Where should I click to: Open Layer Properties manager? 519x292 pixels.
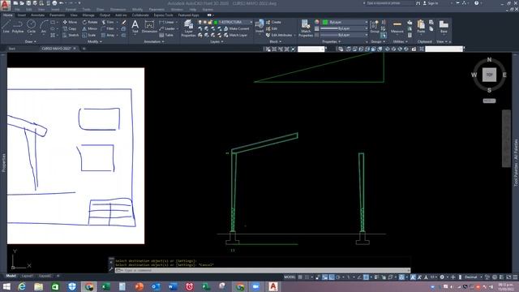coord(188,28)
